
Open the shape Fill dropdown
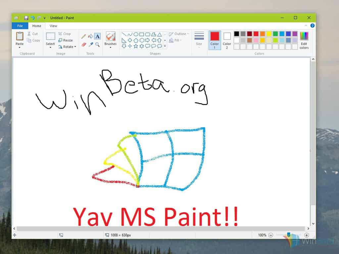[x=175, y=40]
